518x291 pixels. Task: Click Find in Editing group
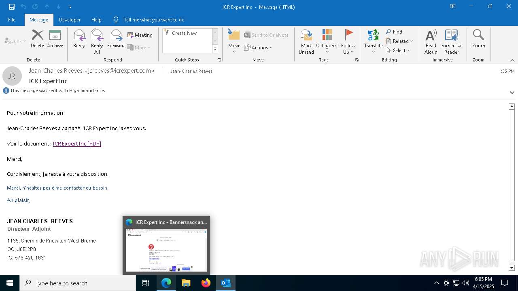point(394,32)
